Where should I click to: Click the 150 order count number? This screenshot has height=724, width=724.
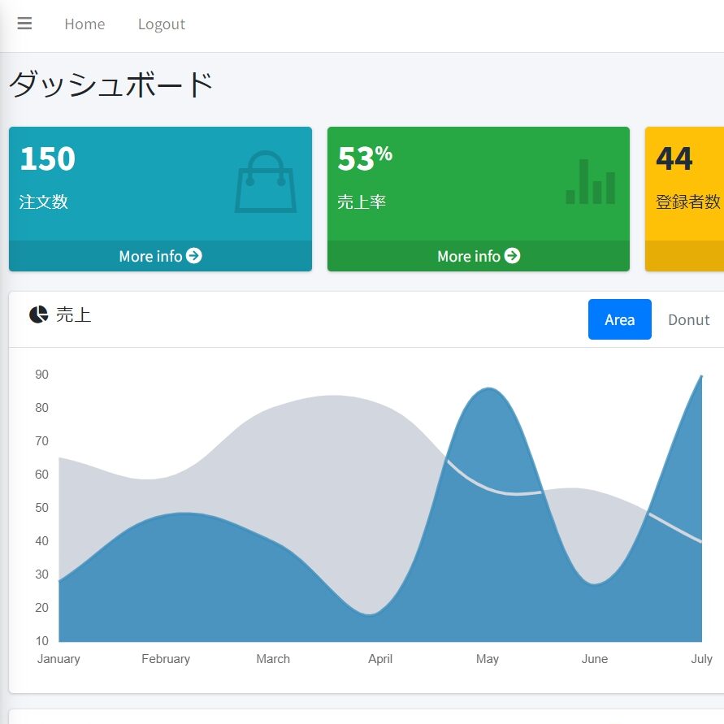click(x=46, y=158)
